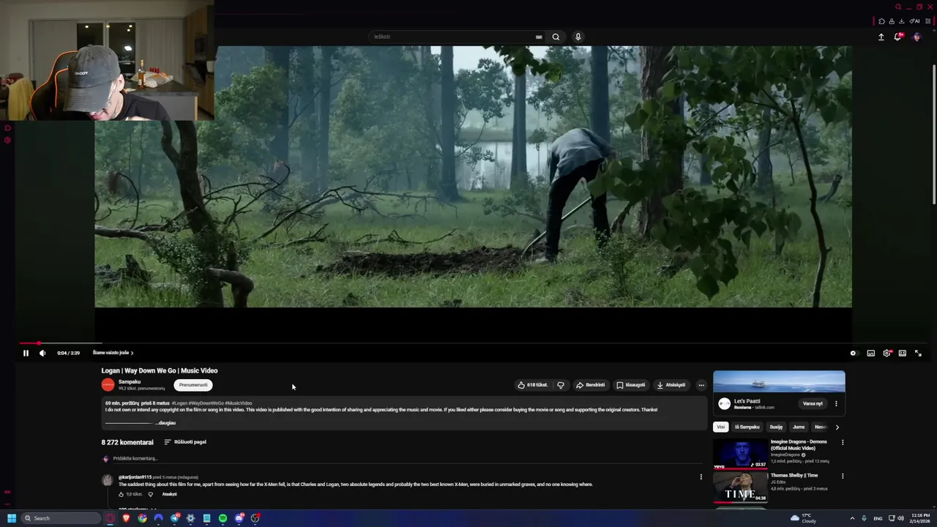Click the 'Varaa nyt' ad button
This screenshot has width=937, height=527.
pyautogui.click(x=813, y=403)
